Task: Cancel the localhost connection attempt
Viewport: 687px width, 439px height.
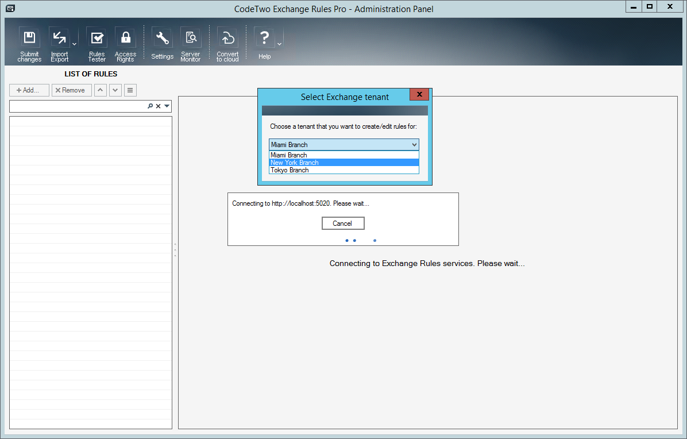Action: click(x=342, y=224)
